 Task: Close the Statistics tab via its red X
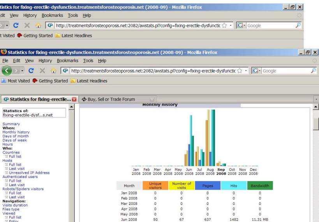(74, 99)
